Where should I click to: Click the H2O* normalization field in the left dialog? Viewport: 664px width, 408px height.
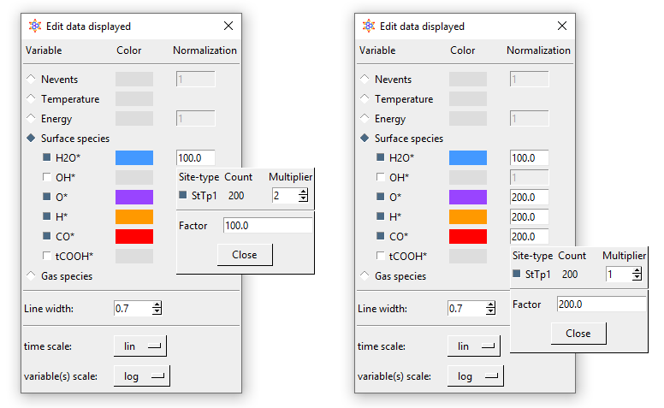195,157
